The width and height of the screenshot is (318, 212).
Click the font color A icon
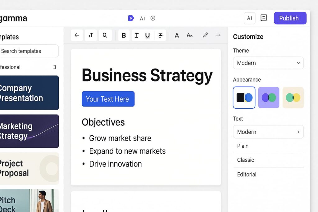(177, 35)
